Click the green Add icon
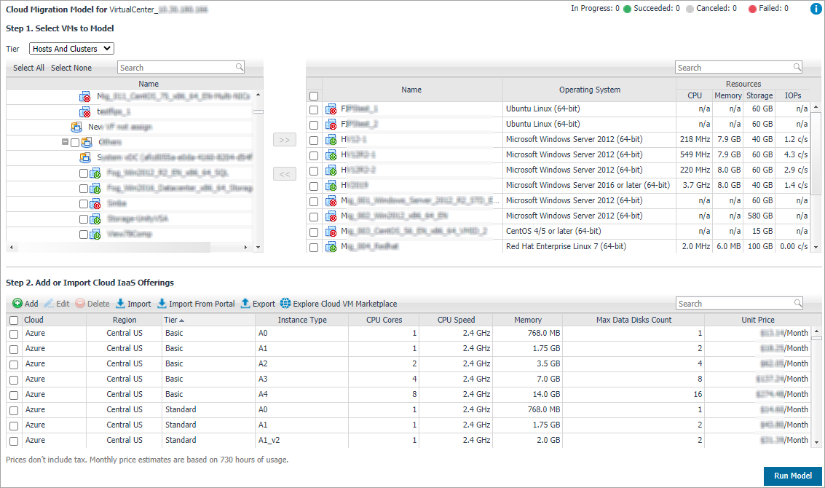The width and height of the screenshot is (825, 488). click(x=17, y=304)
